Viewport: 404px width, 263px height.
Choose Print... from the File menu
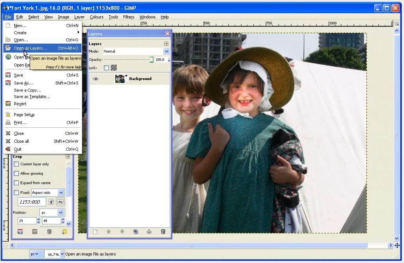[x=43, y=123]
